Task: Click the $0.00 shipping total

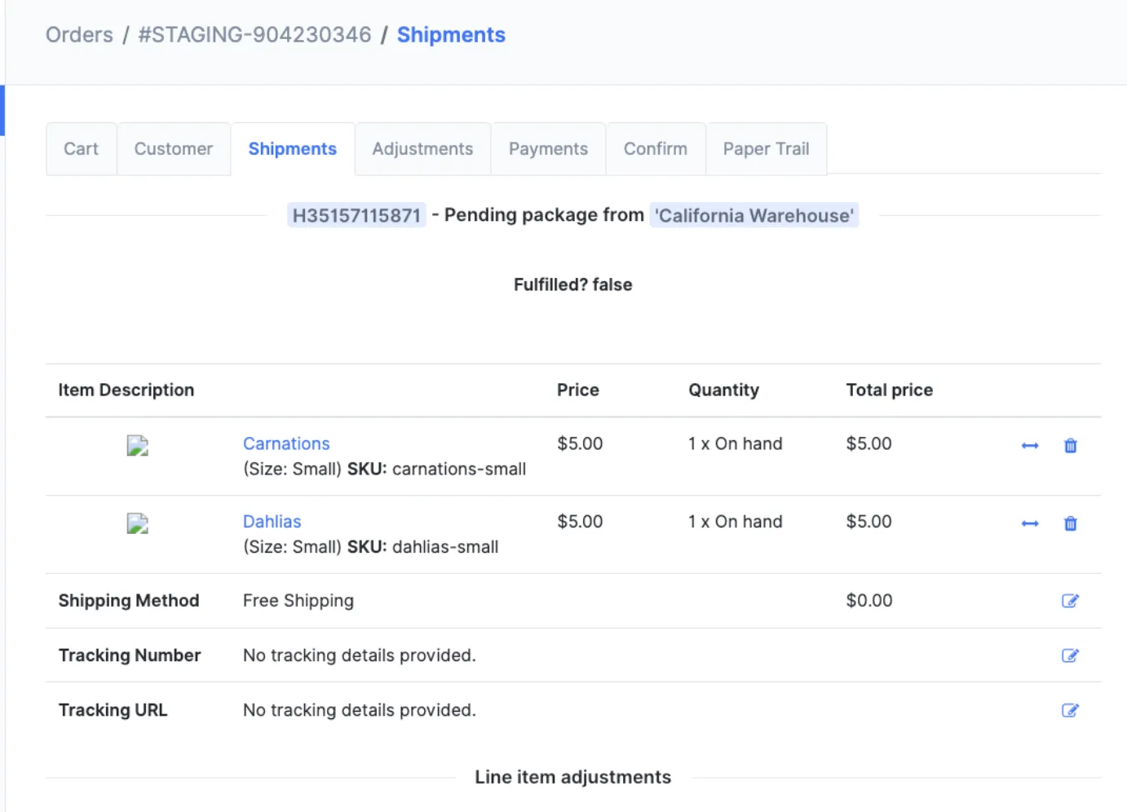Action: click(x=869, y=601)
